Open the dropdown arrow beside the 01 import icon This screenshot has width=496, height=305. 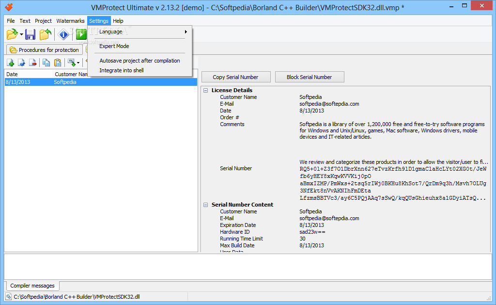click(78, 63)
